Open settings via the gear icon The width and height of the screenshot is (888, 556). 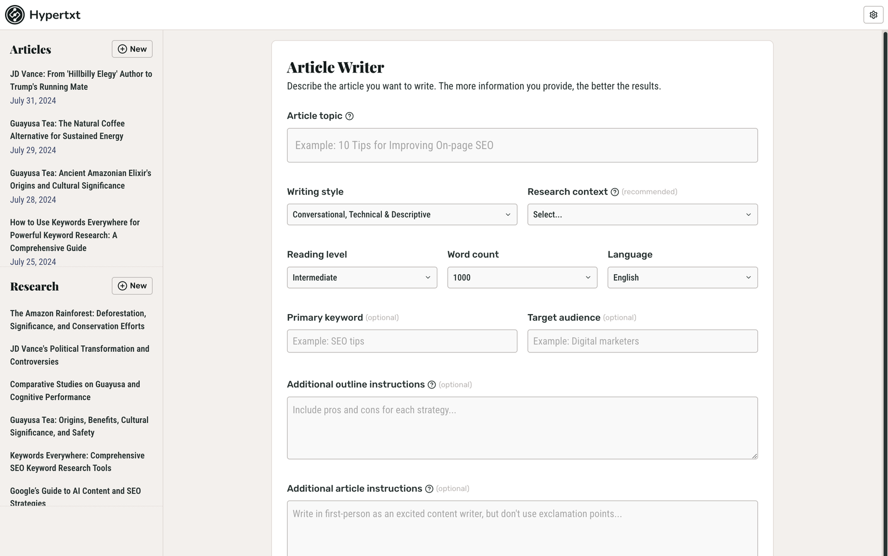(873, 15)
